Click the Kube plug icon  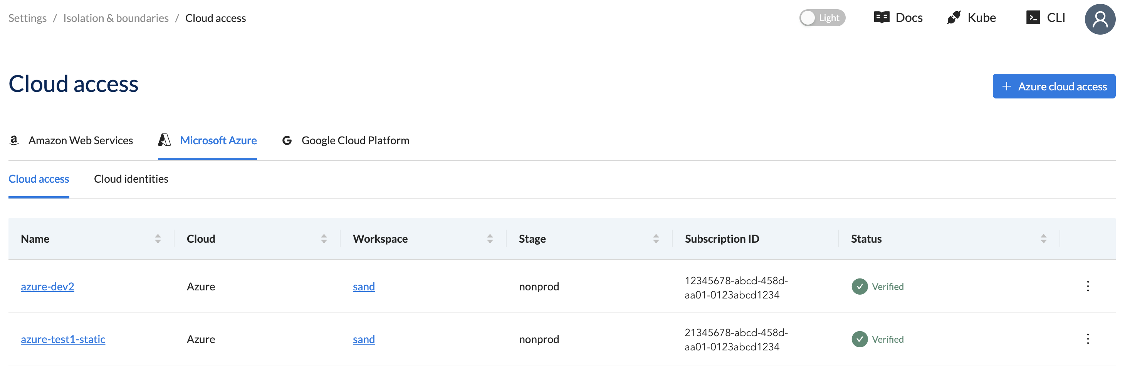pyautogui.click(x=954, y=17)
